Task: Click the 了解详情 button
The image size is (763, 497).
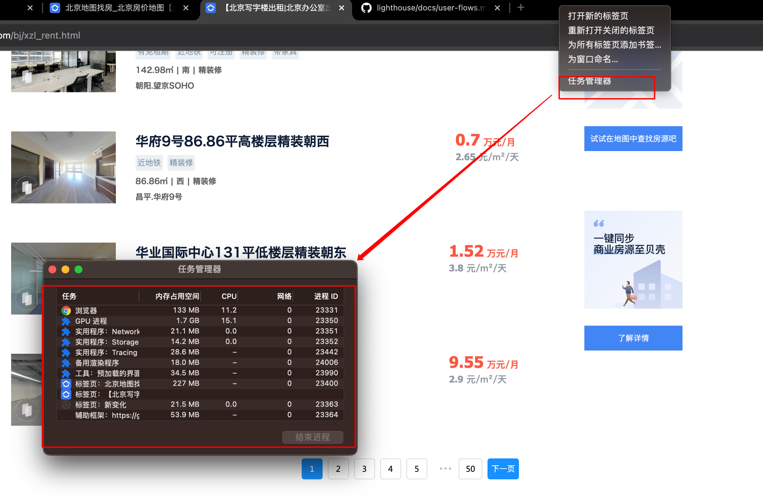Action: point(633,338)
